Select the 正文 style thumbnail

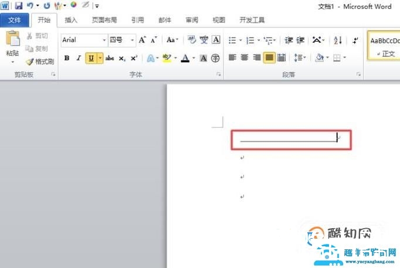tap(385, 46)
